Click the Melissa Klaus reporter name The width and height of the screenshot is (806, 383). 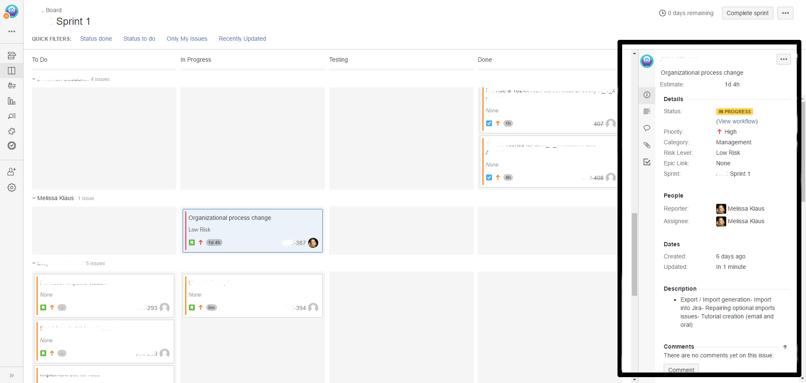tap(746, 208)
